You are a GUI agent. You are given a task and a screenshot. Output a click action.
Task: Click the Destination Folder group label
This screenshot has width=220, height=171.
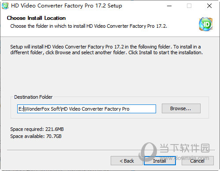pos(33,97)
